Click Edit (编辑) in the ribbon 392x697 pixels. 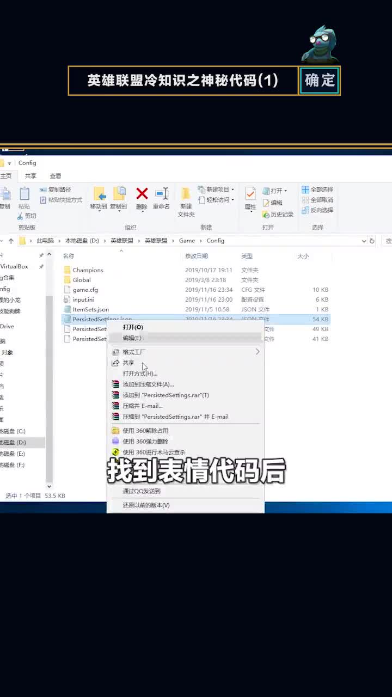point(273,203)
